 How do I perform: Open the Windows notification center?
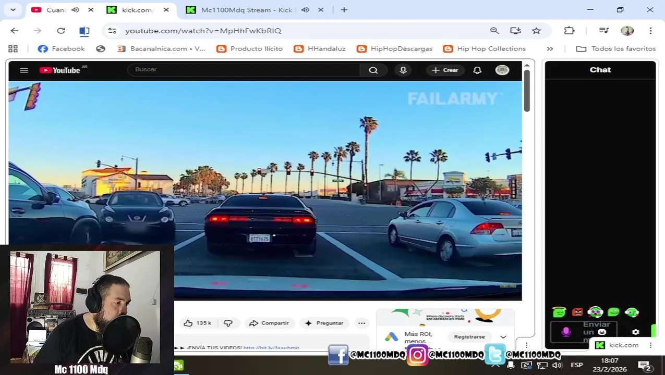(645, 365)
